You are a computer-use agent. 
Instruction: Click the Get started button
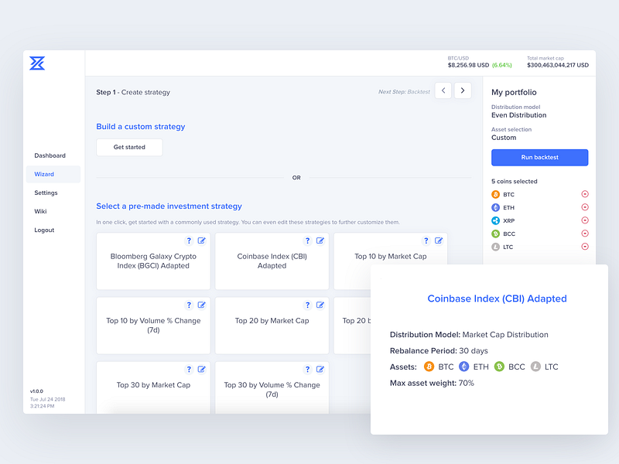tap(129, 147)
